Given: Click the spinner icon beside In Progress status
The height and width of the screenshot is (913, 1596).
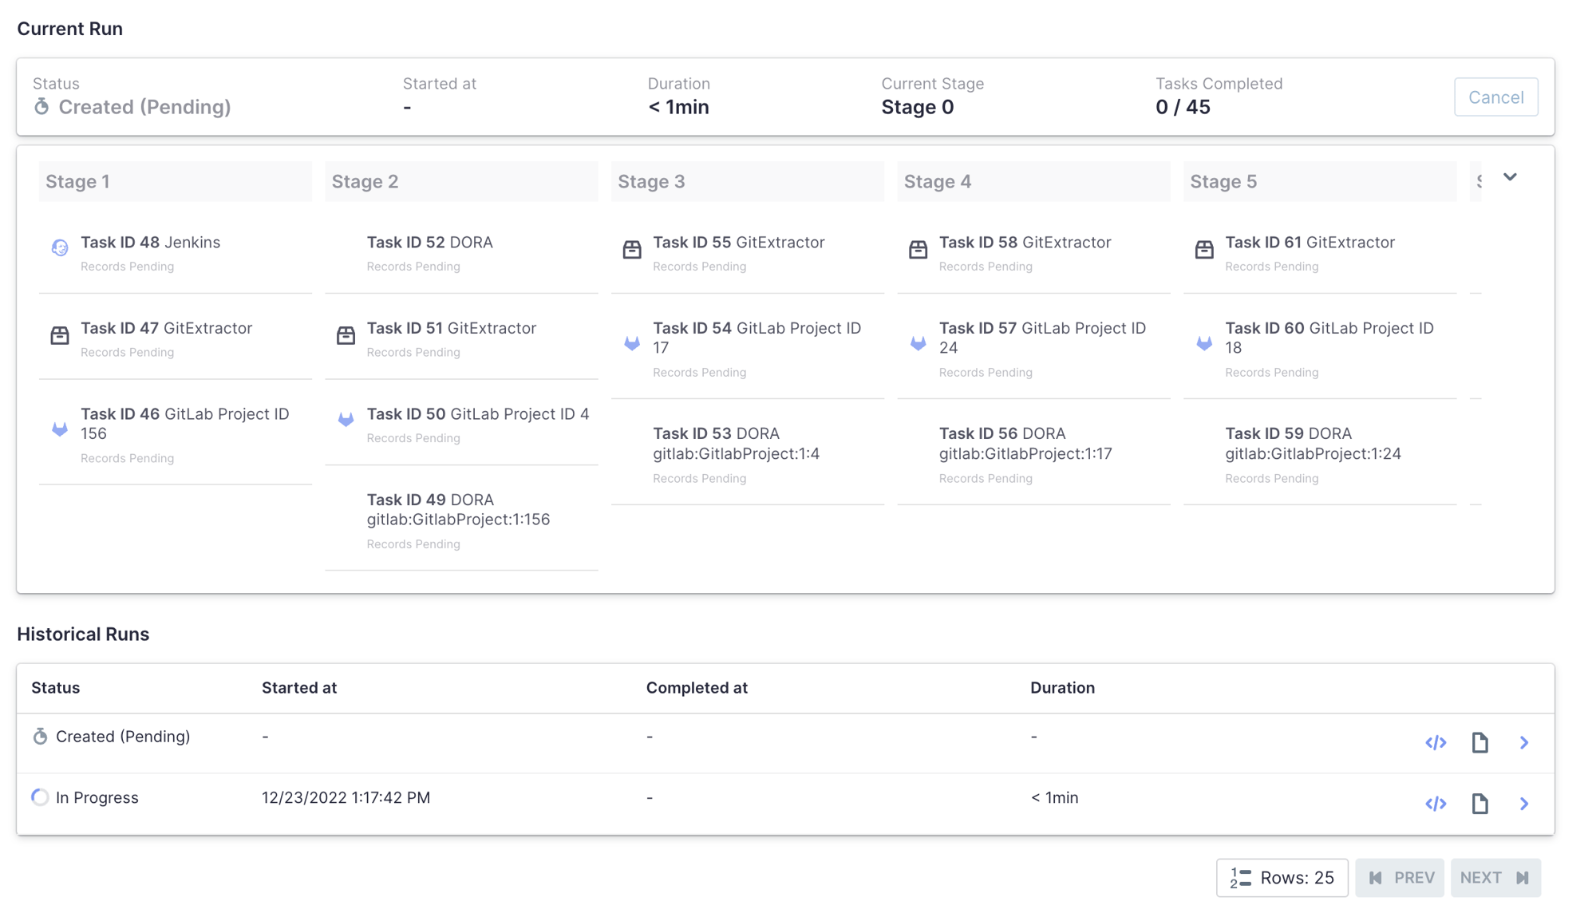Looking at the screenshot, I should click(41, 796).
